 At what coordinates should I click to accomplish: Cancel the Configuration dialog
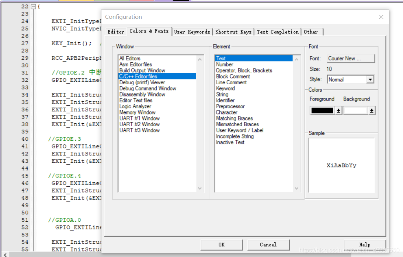point(268,245)
